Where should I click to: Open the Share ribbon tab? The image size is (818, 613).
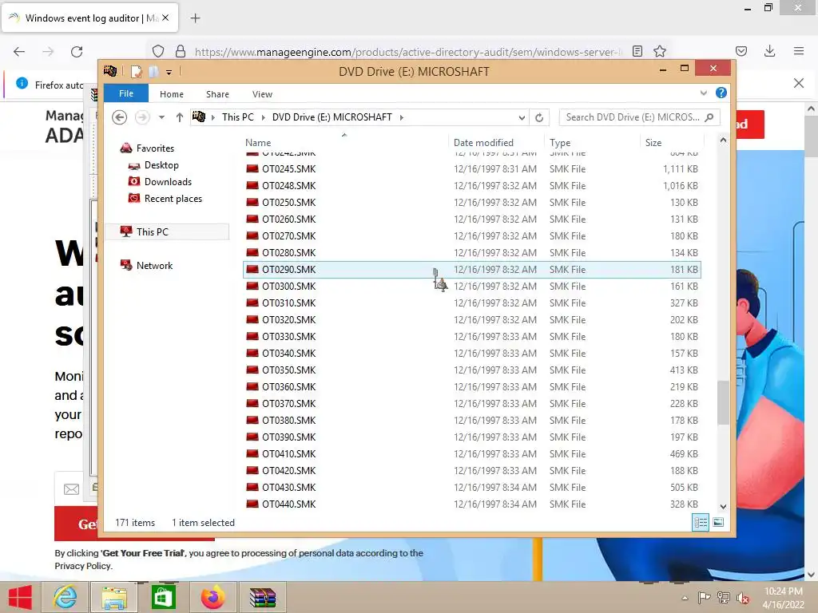pos(217,94)
